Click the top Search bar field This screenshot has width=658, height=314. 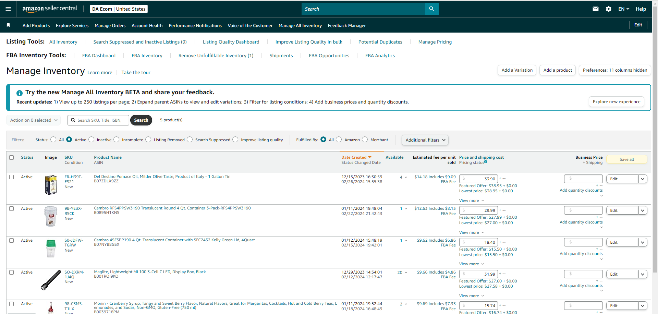(363, 9)
